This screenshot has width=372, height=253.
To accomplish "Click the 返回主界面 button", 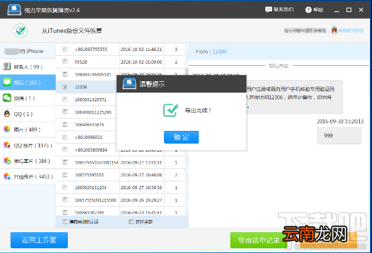I will click(39, 240).
